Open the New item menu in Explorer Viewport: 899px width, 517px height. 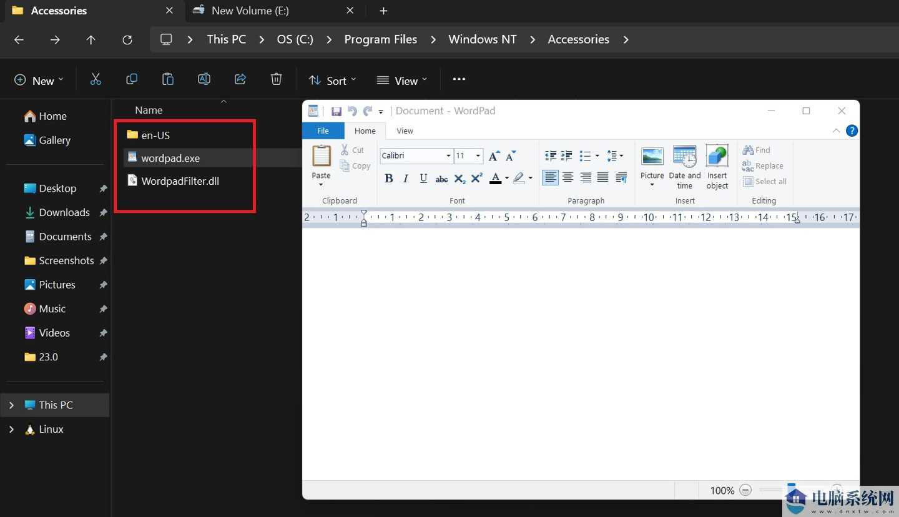point(39,81)
